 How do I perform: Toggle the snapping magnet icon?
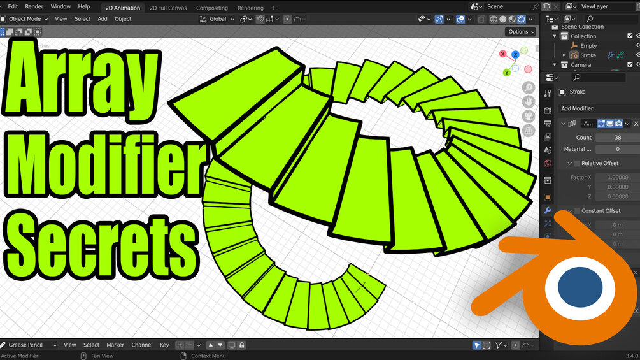[260, 19]
